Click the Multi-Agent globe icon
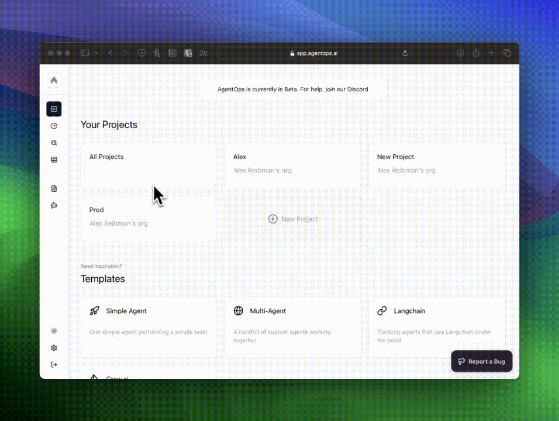Screen dimensions: 559x421 point(238,311)
